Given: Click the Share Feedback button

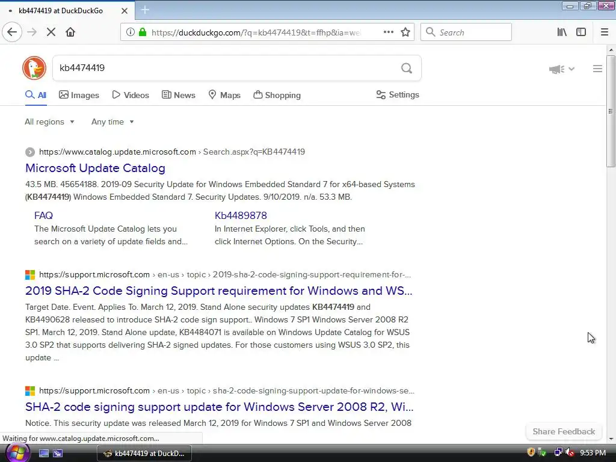Looking at the screenshot, I should pyautogui.click(x=563, y=431).
